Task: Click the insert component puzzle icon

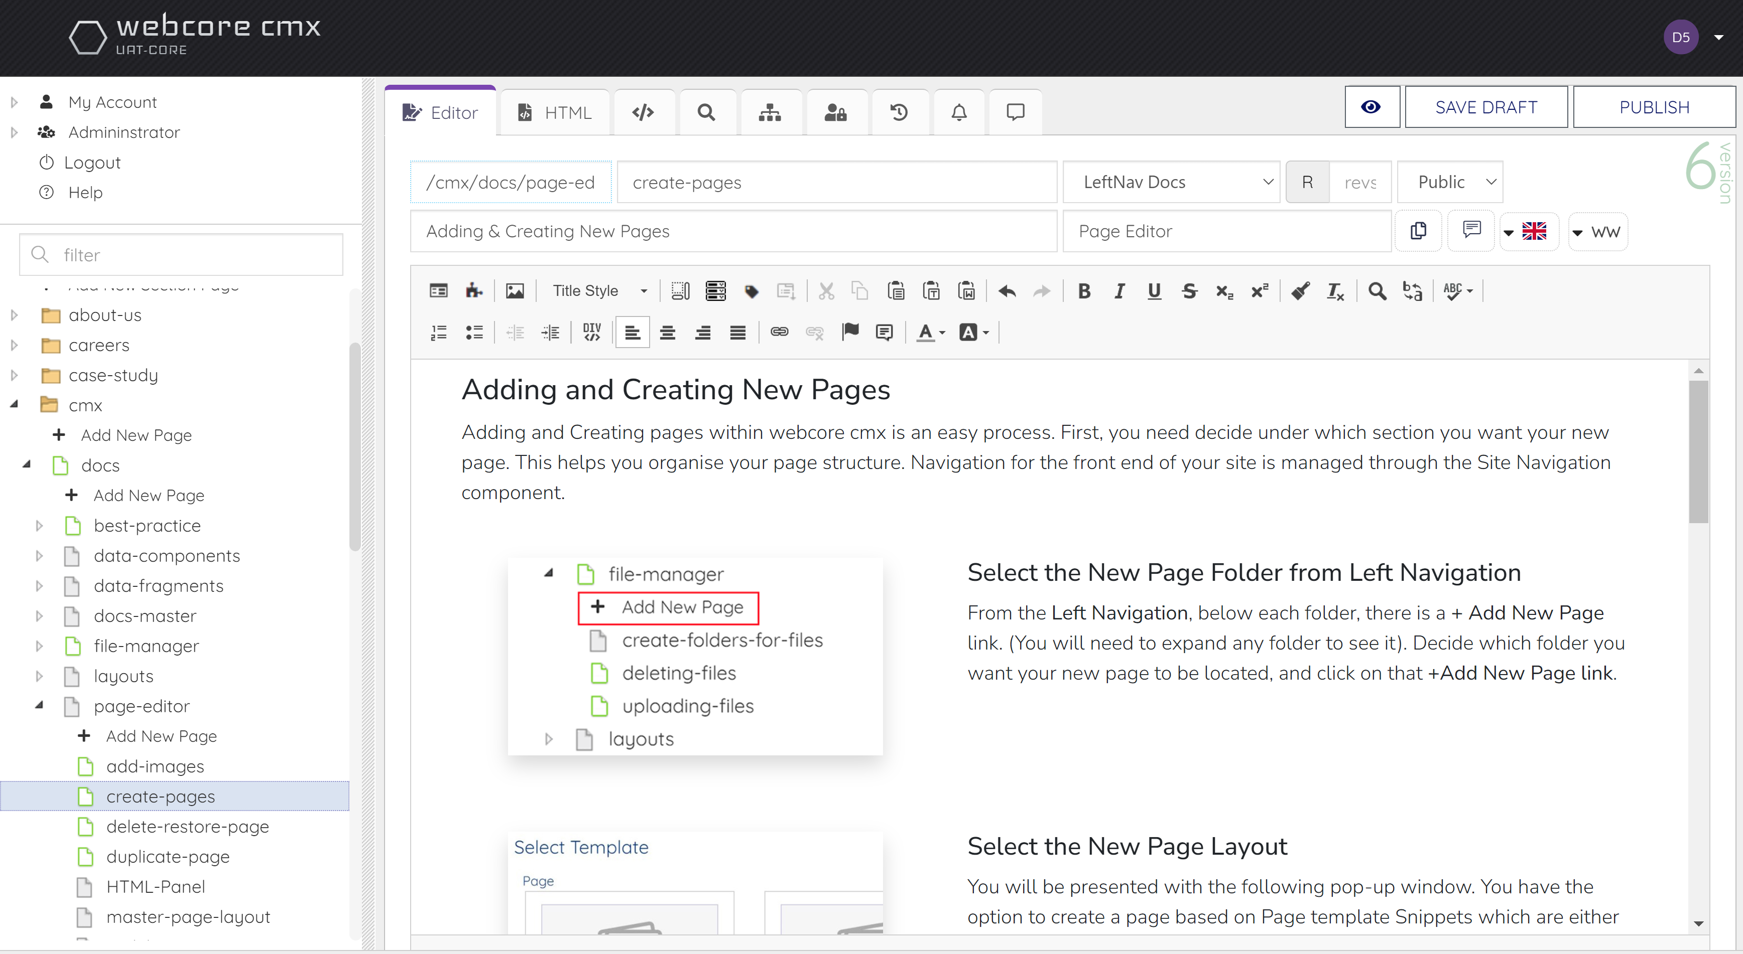Action: [x=473, y=291]
